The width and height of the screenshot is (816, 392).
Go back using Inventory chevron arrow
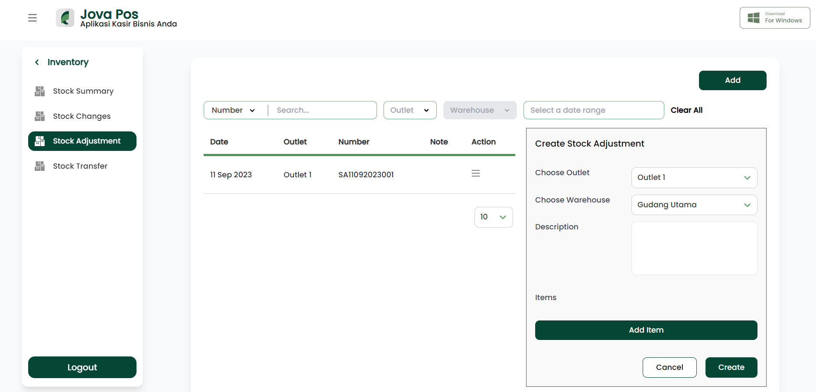(37, 62)
